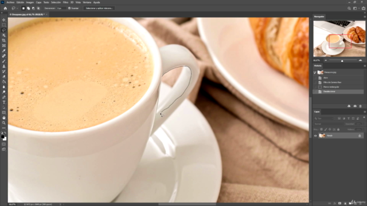Viewport: 367px width, 206px height.
Task: Choose Add to Selection mode icon
Action: [x=28, y=8]
